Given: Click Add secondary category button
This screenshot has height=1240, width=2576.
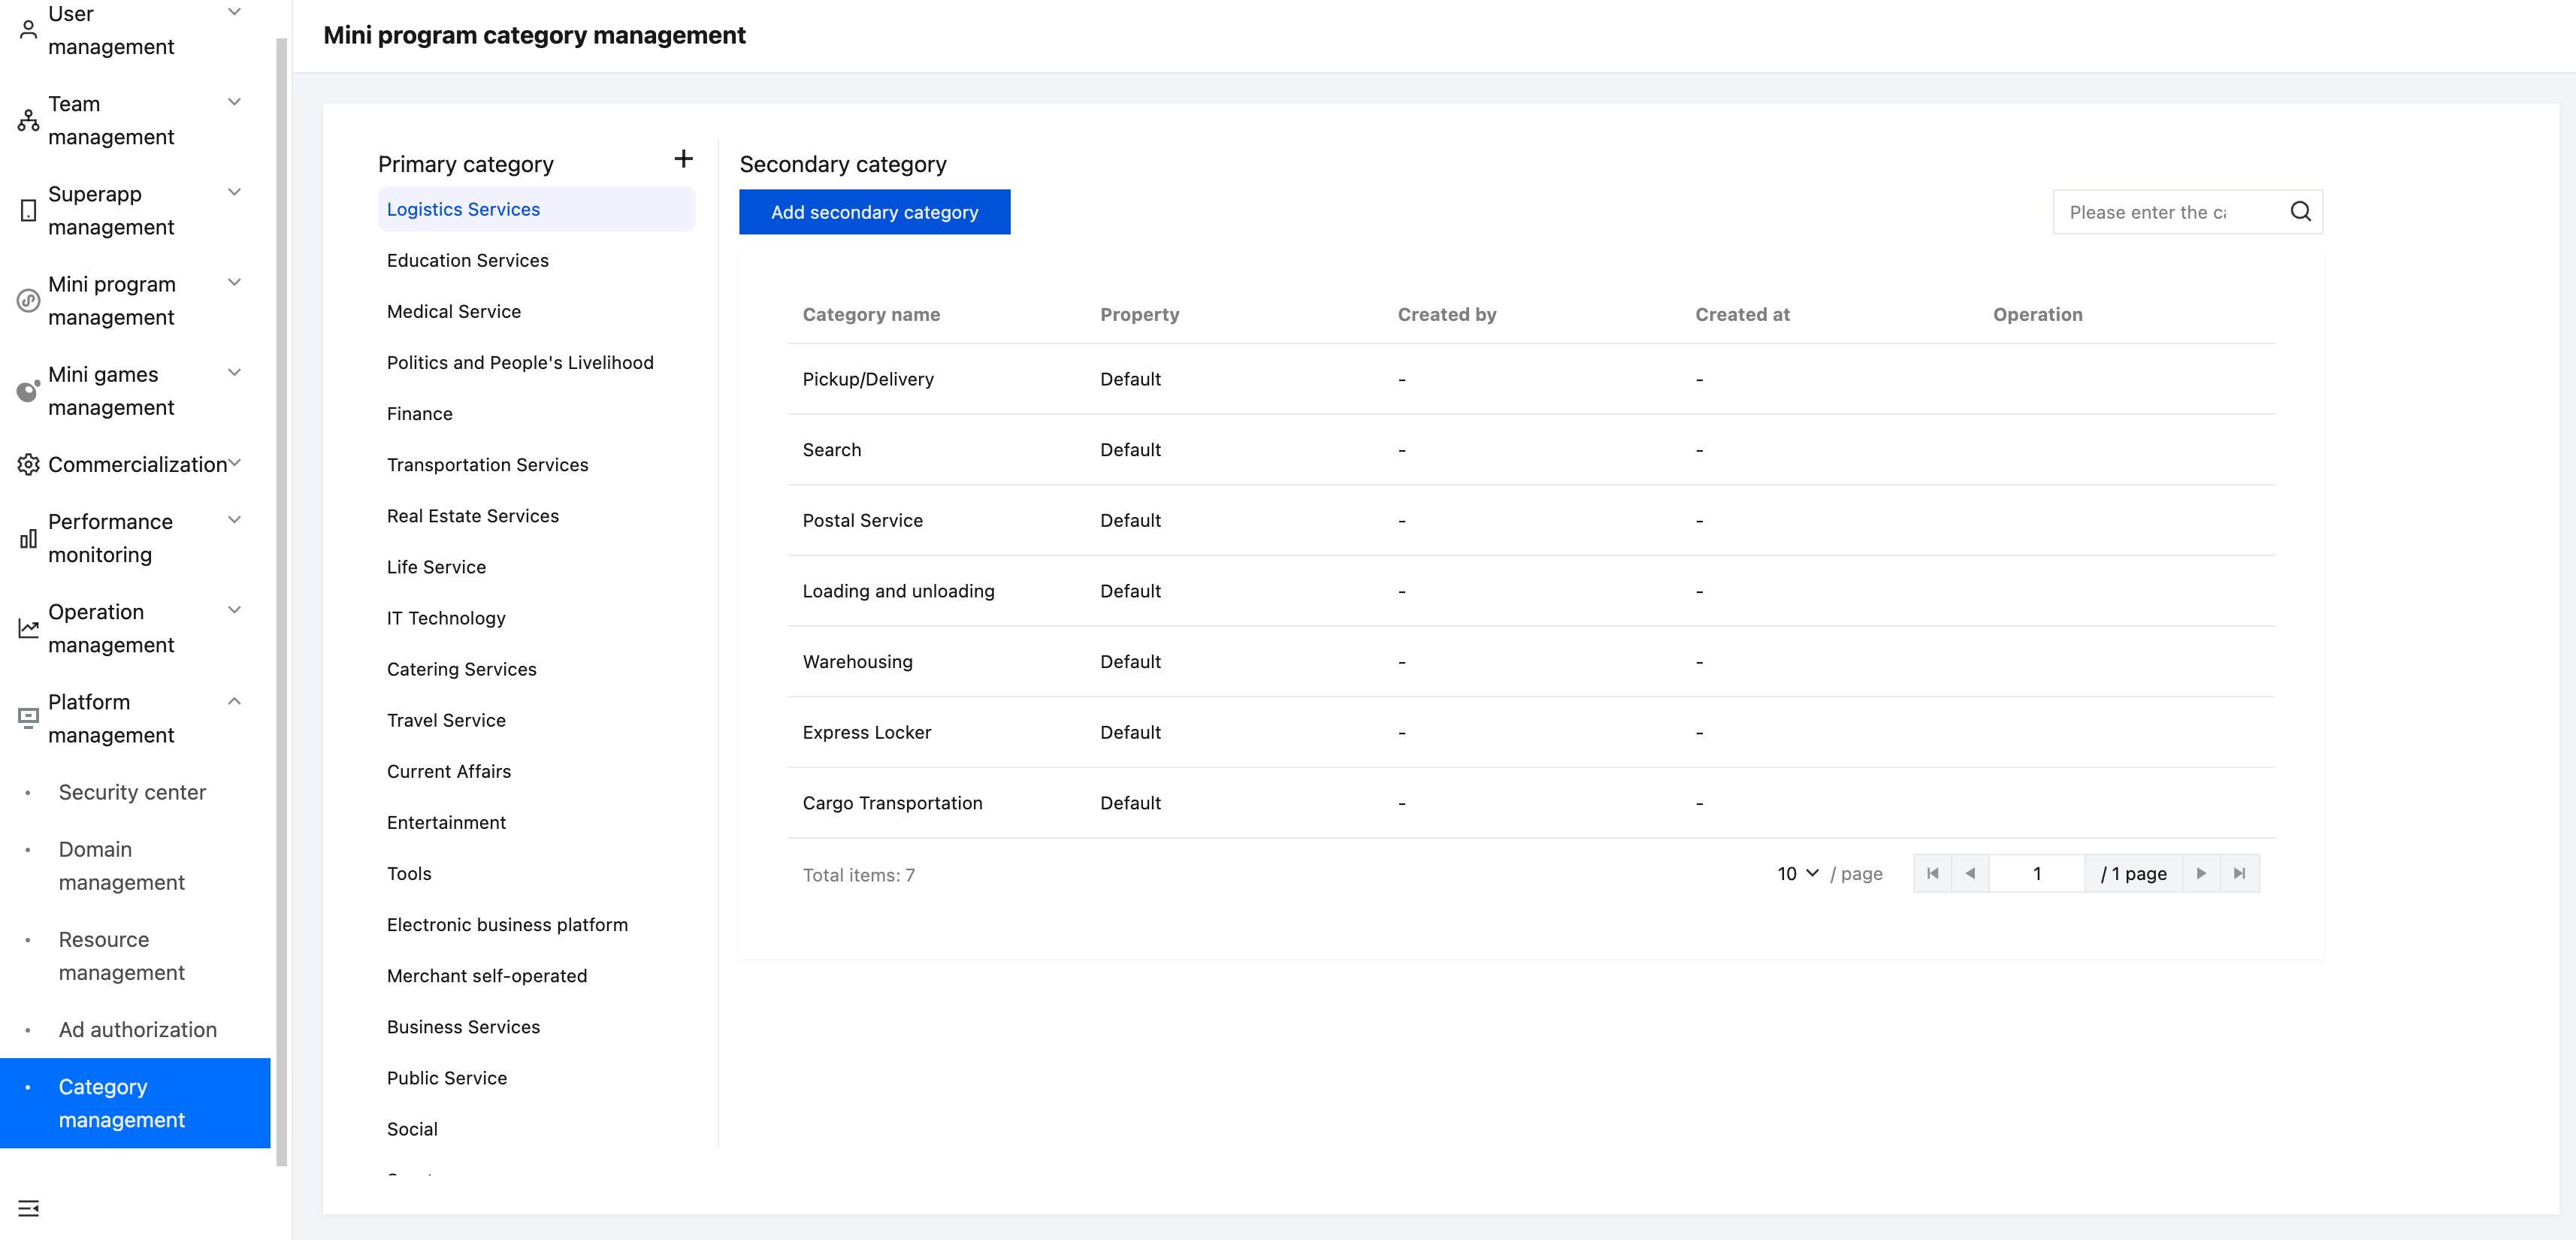Looking at the screenshot, I should [874, 212].
